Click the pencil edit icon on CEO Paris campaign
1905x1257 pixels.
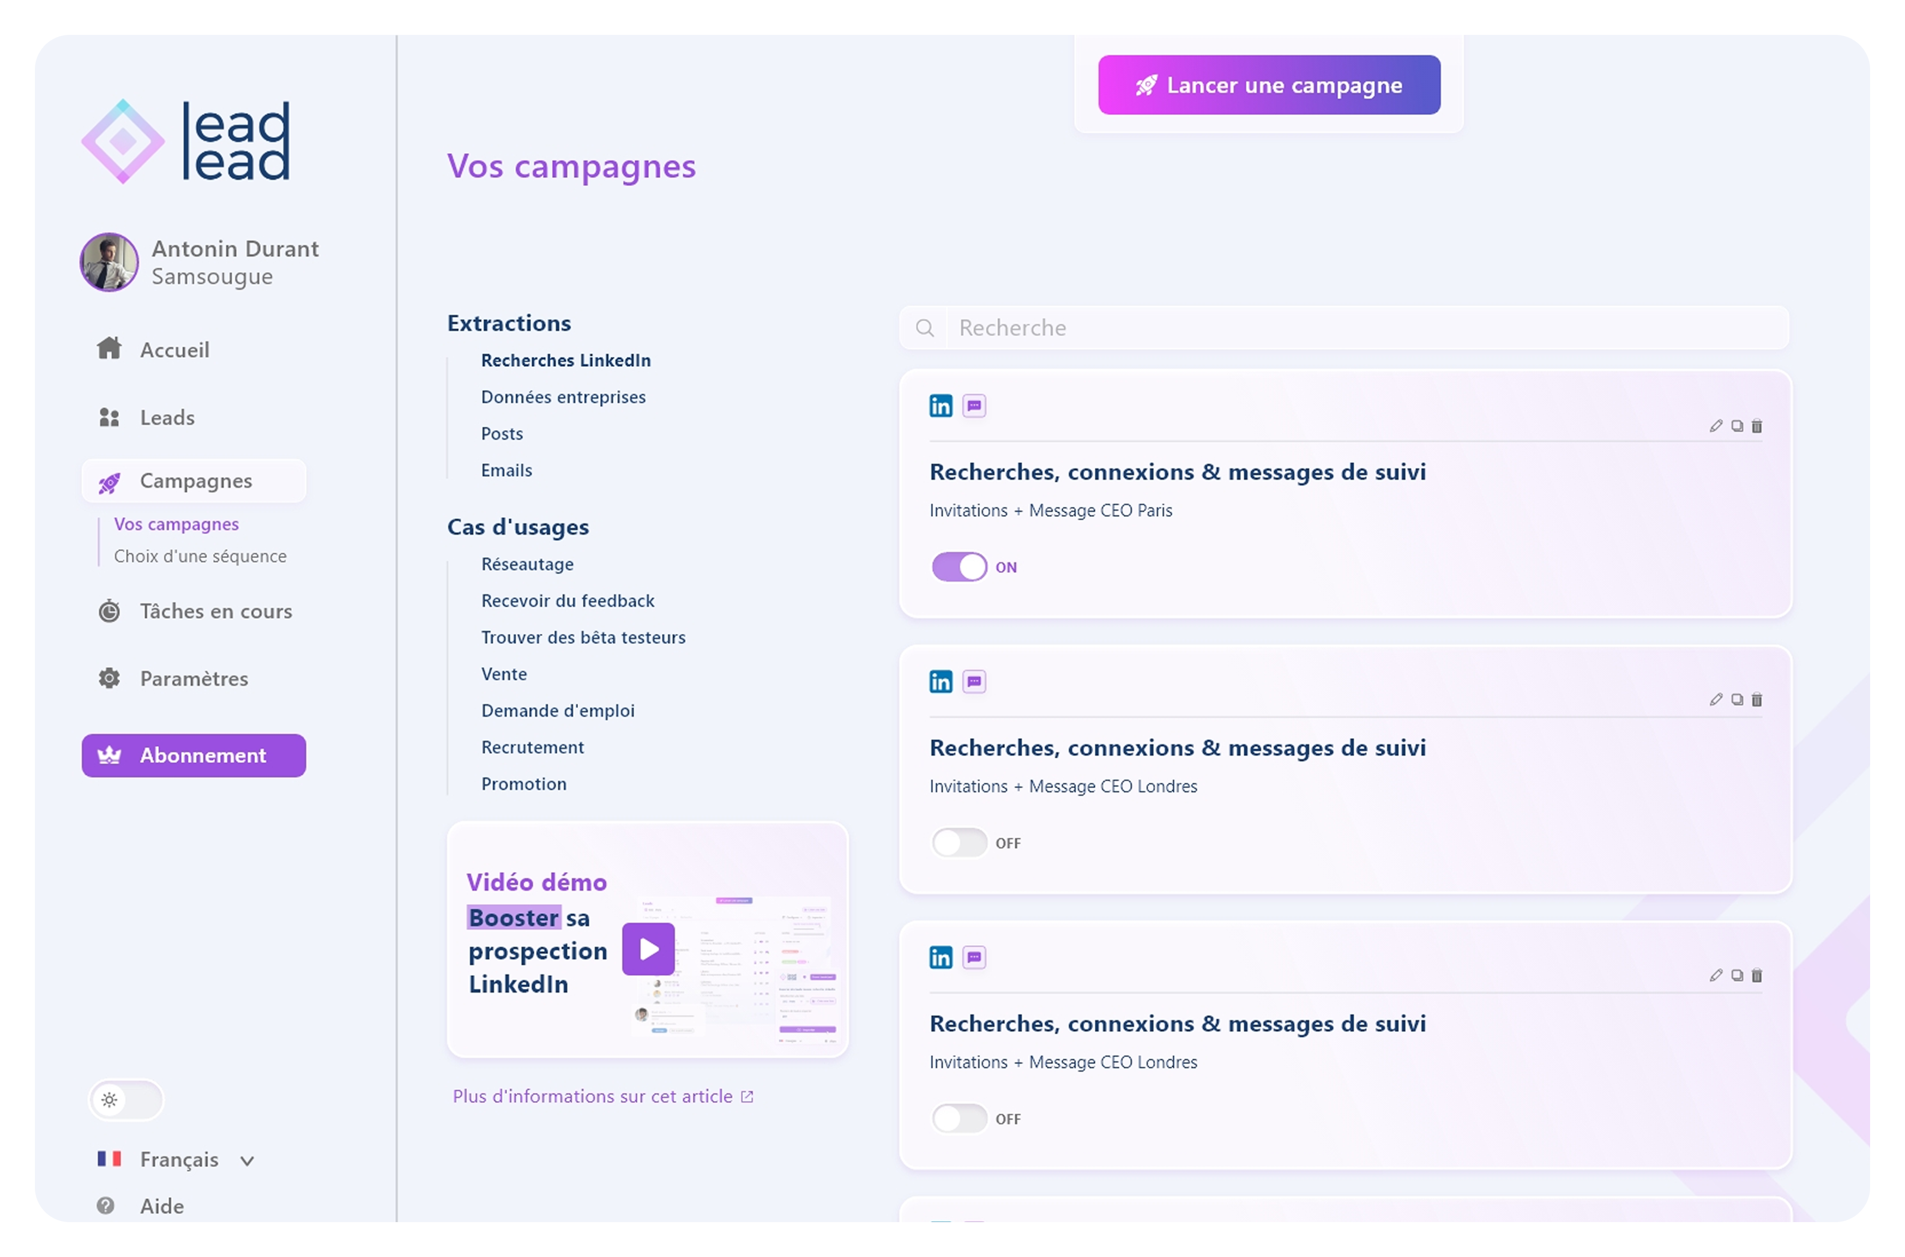[1716, 426]
